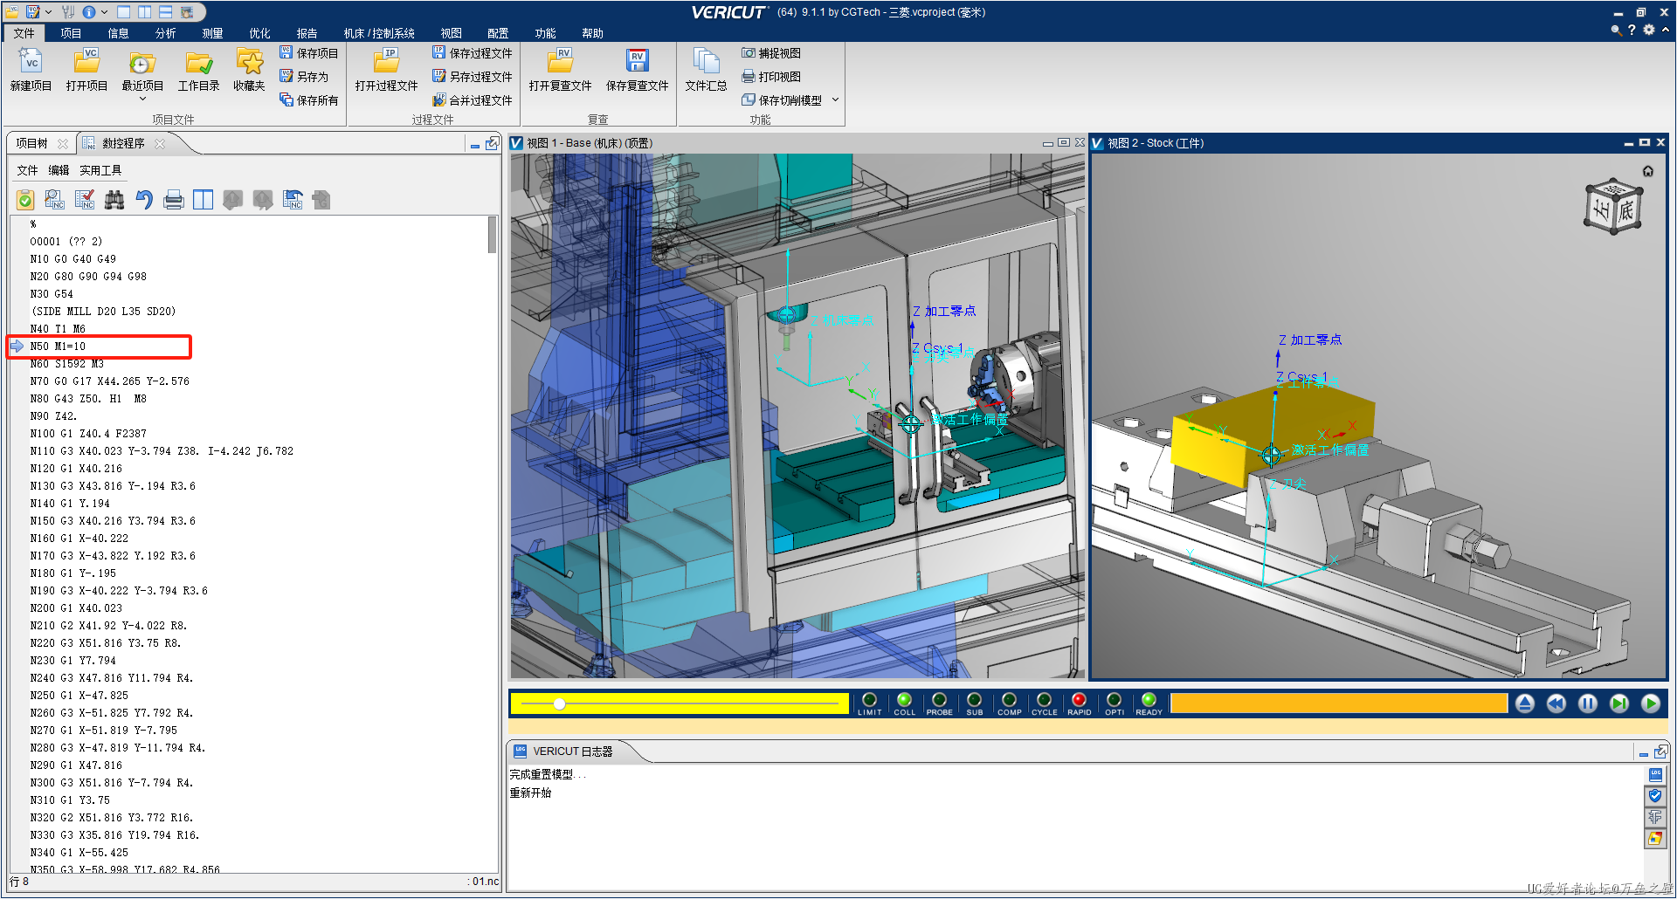Switch to the 优化 ribbon tab
This screenshot has height=899, width=1677.
[259, 33]
